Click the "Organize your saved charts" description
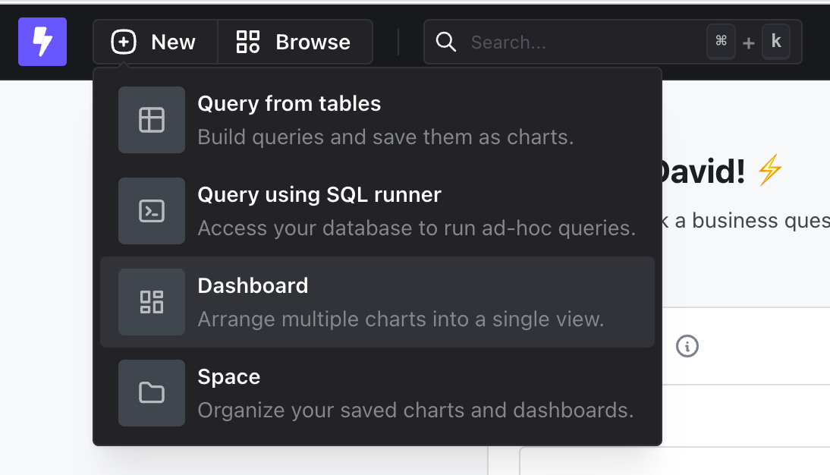The height and width of the screenshot is (475, 830). pos(415,411)
